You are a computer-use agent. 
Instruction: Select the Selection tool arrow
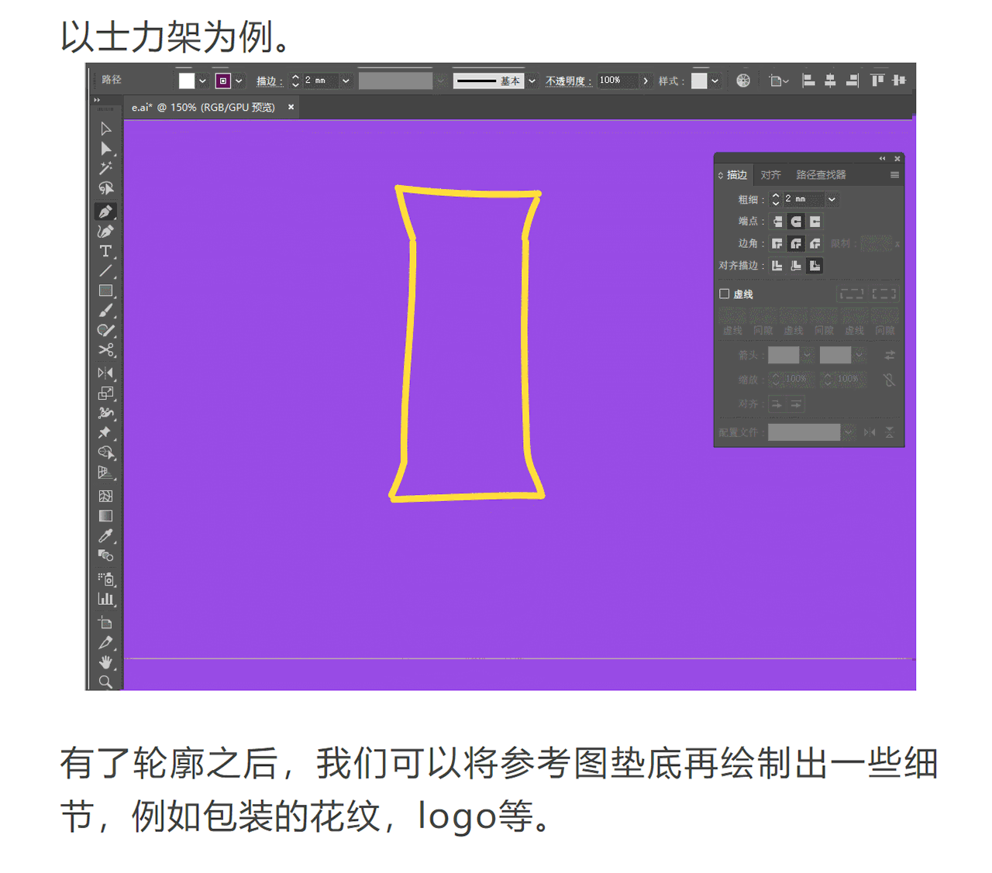click(106, 129)
